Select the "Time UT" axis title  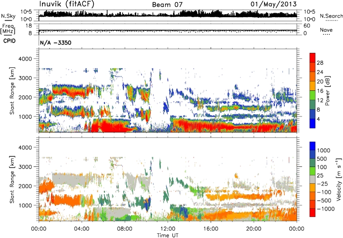coord(168,235)
